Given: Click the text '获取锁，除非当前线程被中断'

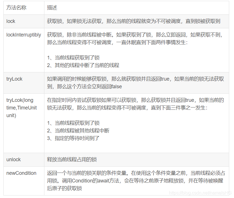Looking at the screenshot, I should (79, 35).
